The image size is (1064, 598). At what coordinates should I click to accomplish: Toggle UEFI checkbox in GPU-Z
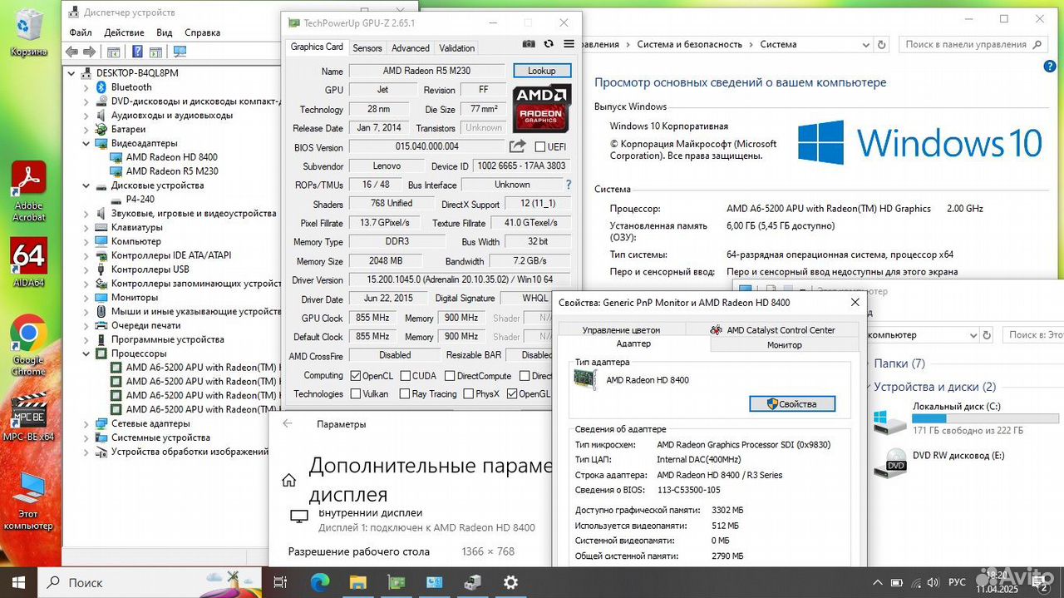[540, 147]
